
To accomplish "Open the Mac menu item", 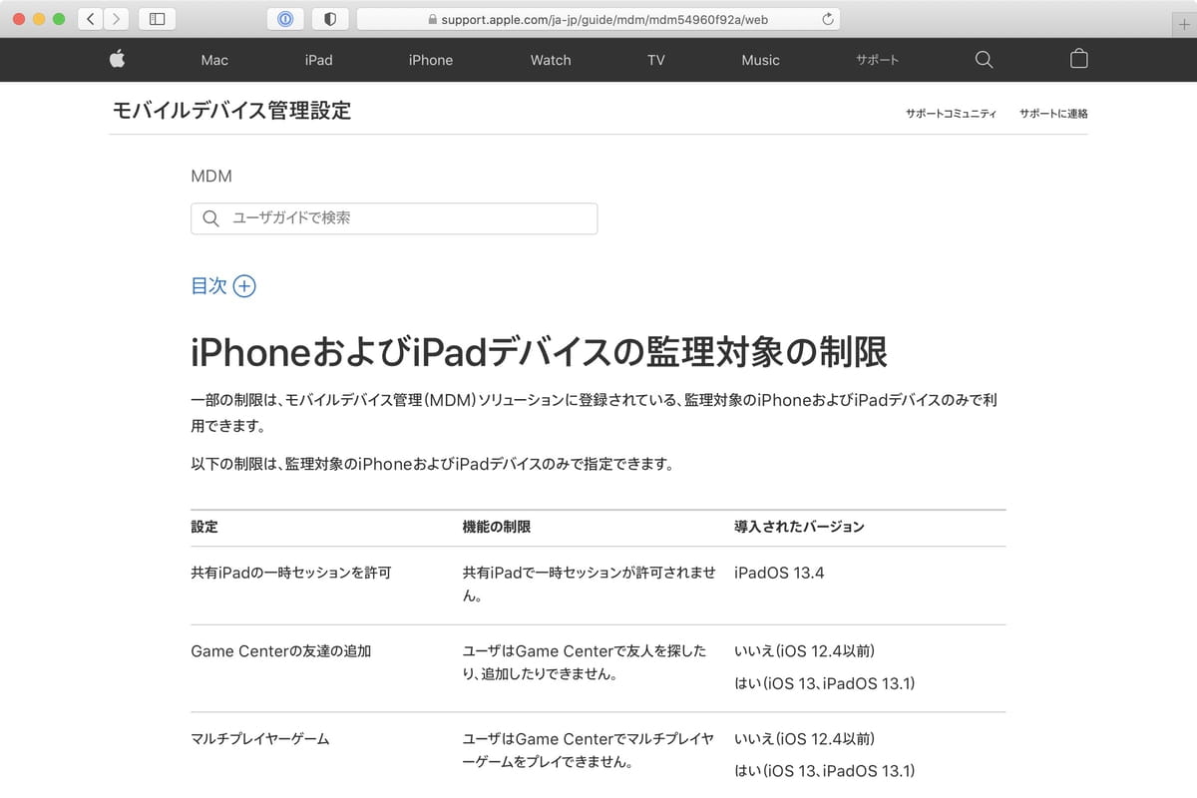I will [x=214, y=60].
